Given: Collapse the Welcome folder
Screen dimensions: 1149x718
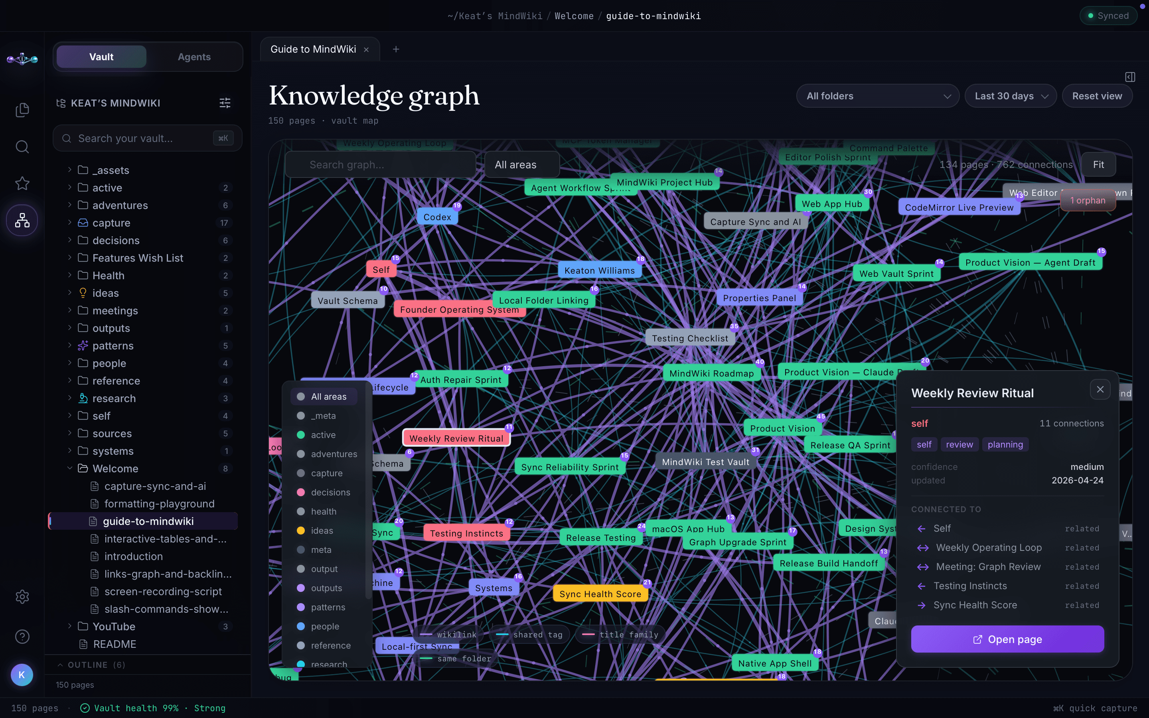Looking at the screenshot, I should (70, 468).
